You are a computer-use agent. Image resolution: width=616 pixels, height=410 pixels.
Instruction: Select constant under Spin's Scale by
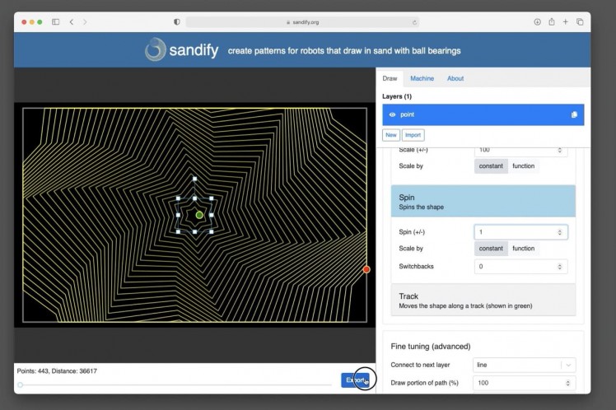491,249
